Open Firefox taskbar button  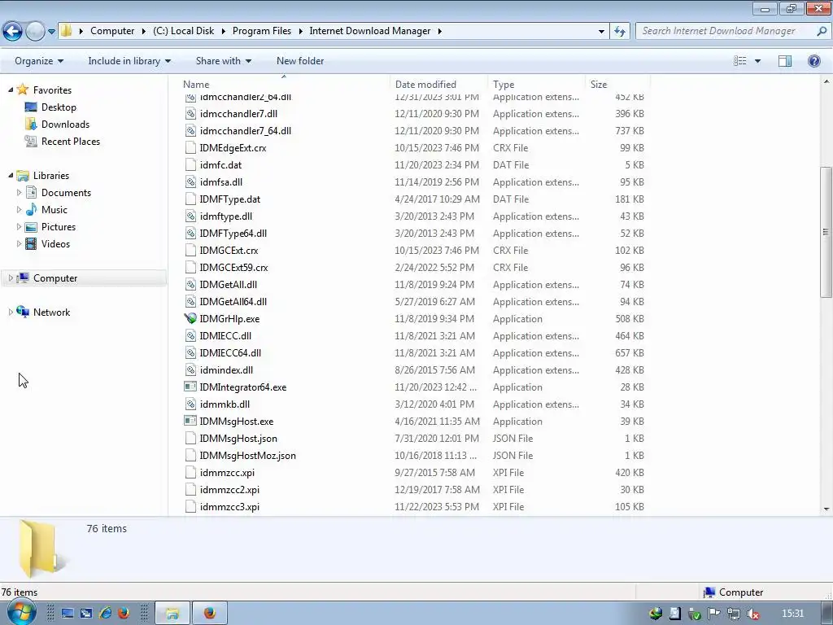coord(210,614)
